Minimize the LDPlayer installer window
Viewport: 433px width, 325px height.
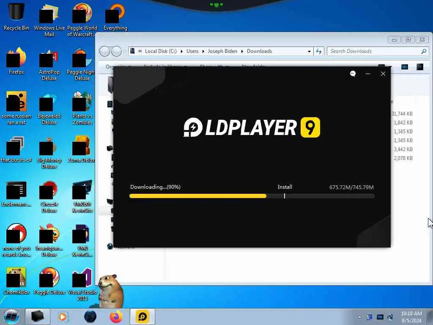point(368,74)
